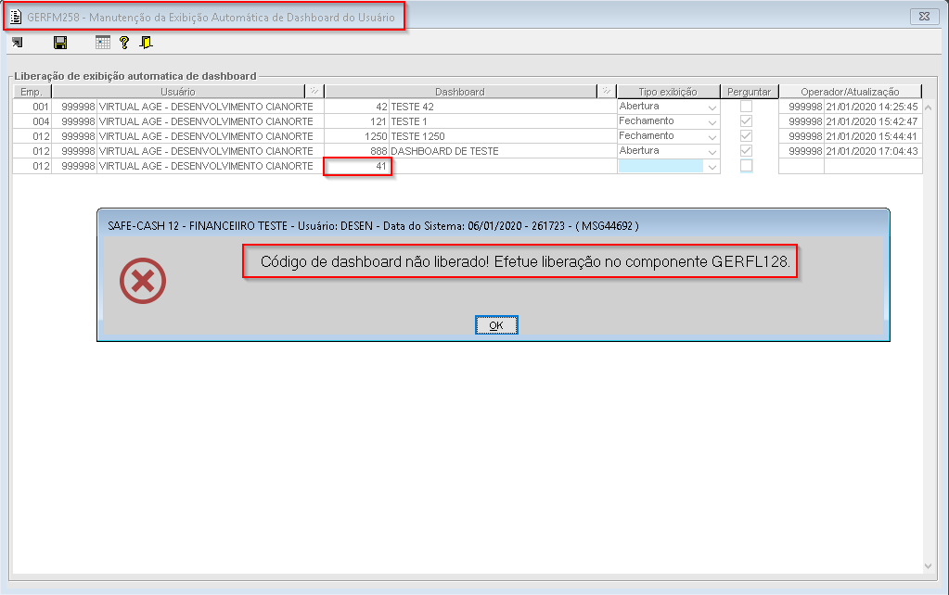
Task: Click the scroll down arrow of grid
Action: pyautogui.click(x=929, y=566)
